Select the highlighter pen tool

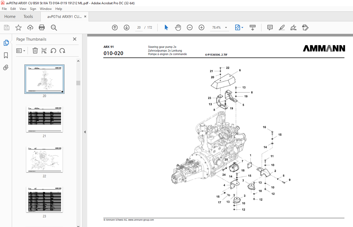click(x=282, y=28)
